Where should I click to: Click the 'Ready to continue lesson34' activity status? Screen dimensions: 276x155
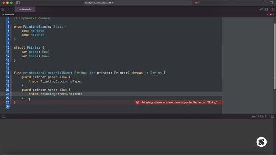[x=99, y=3]
